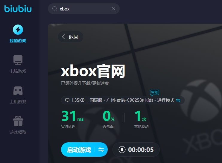Select the 游戏领取 label

pos(18,132)
